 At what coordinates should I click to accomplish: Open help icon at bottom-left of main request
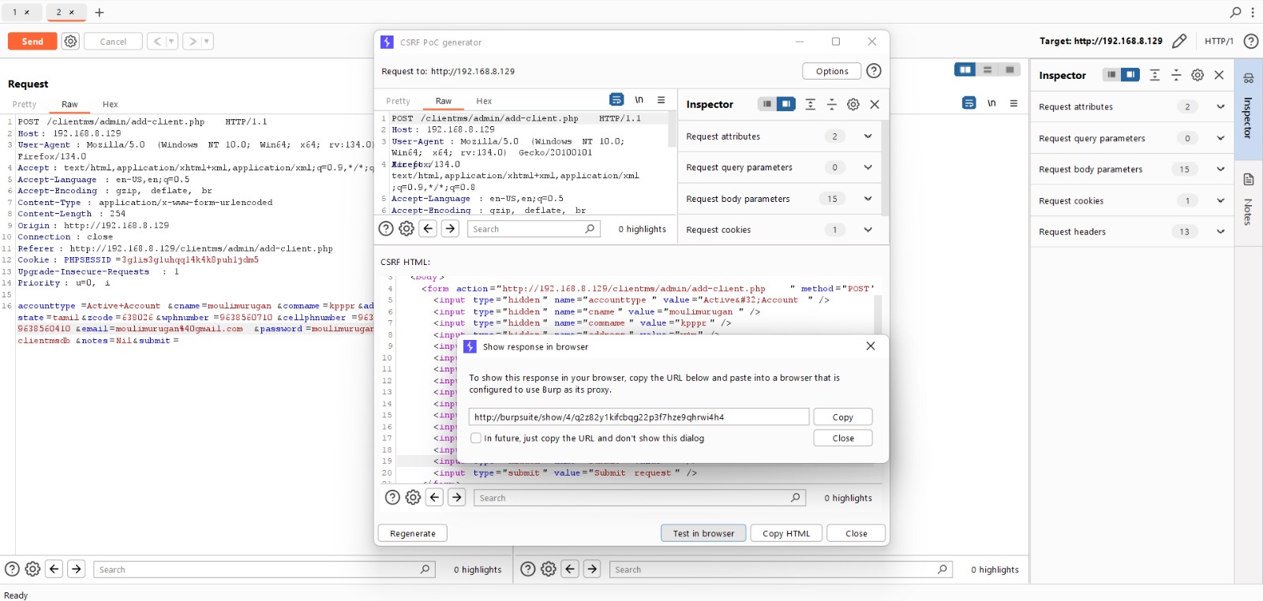[x=12, y=569]
